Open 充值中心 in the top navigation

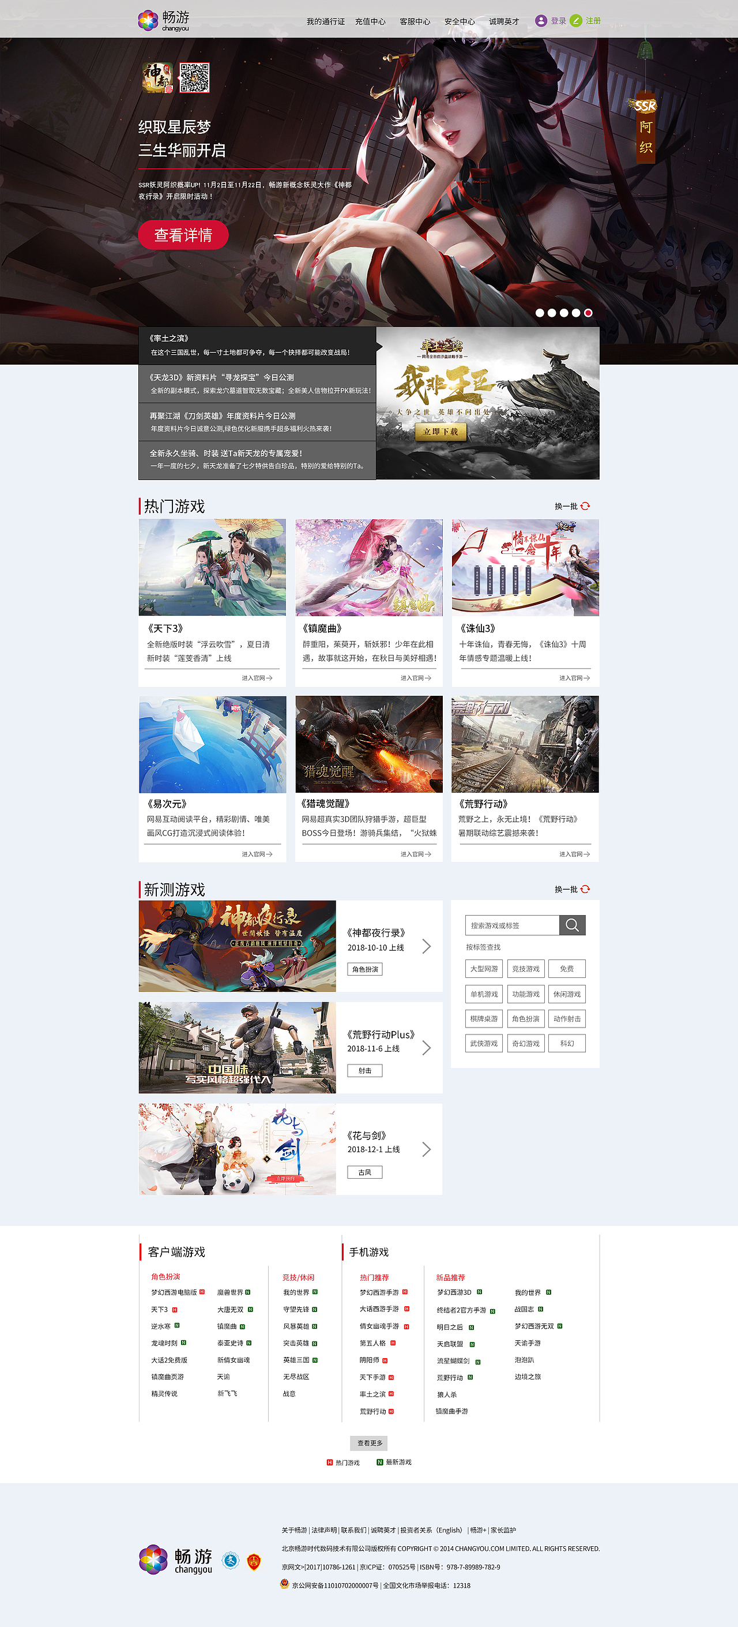pyautogui.click(x=370, y=21)
